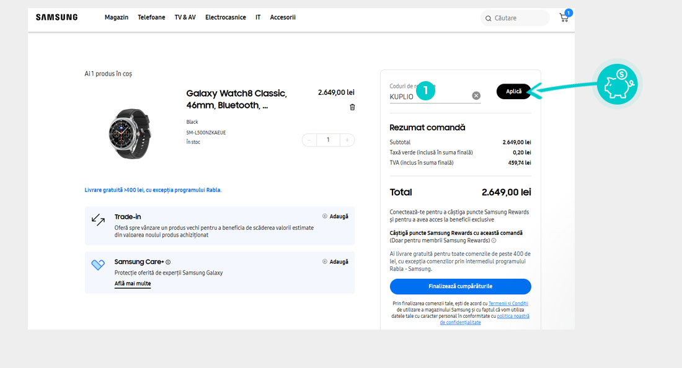The height and width of the screenshot is (368, 682).
Task: Click the Galaxy Watch8 product thumbnail
Action: coord(129,134)
